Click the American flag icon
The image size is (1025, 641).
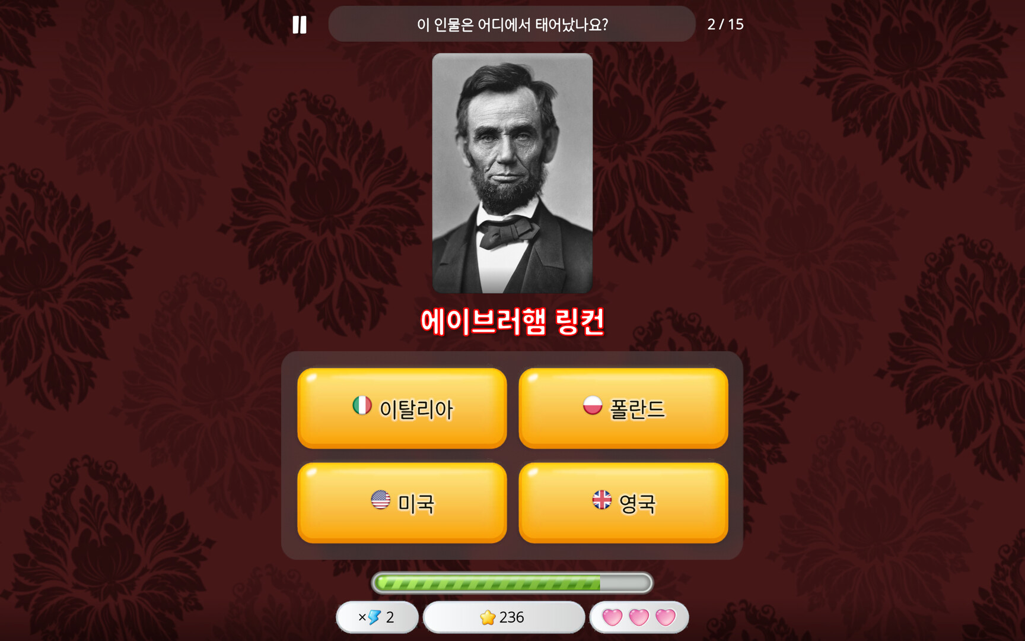point(380,500)
